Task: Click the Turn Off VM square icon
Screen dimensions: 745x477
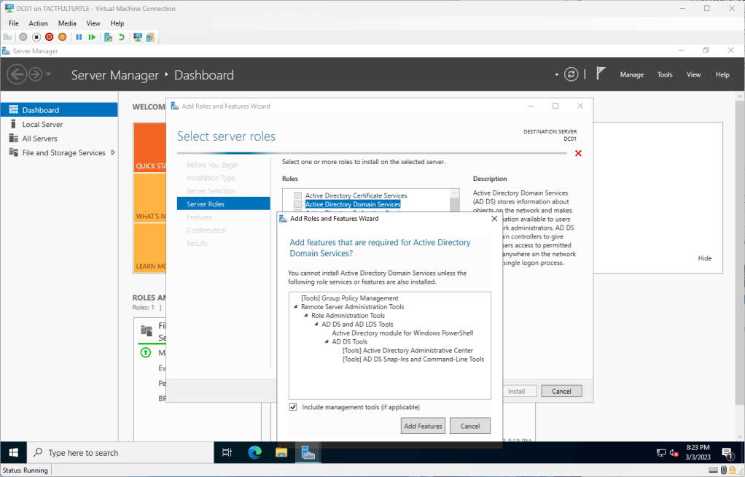Action: [36, 37]
